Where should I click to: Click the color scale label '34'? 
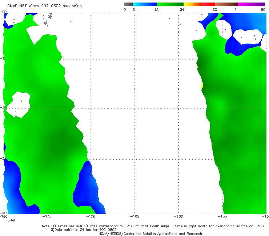(x=182, y=10)
